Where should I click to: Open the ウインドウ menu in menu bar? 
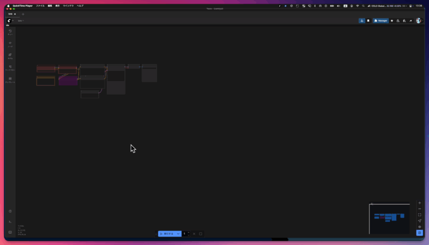point(69,5)
